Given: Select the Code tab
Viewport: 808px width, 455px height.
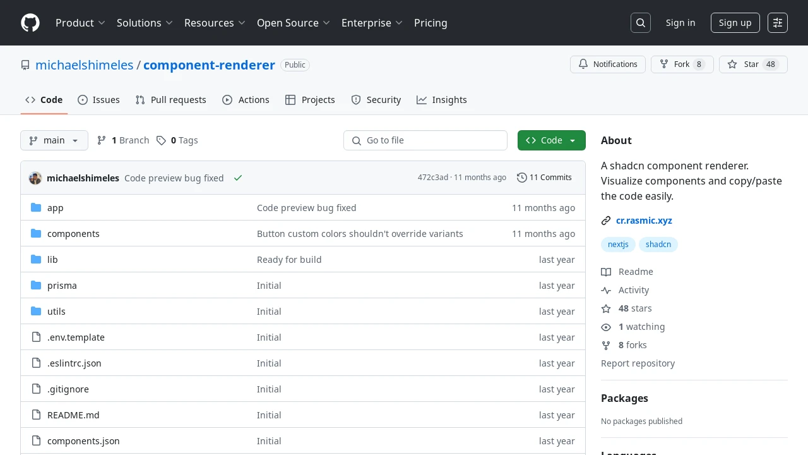Looking at the screenshot, I should click(x=44, y=100).
